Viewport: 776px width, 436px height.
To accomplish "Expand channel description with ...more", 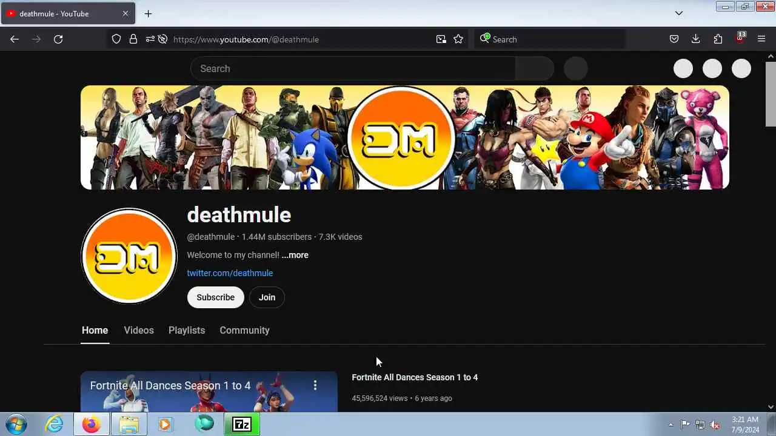I will pyautogui.click(x=295, y=255).
